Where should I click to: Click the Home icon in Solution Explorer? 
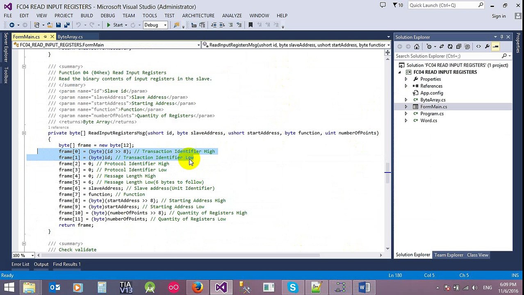417,46
